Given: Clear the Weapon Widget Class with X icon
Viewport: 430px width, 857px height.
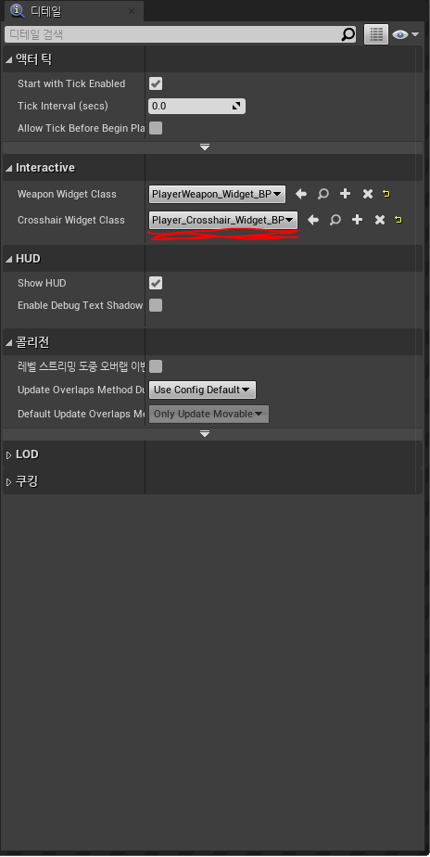Looking at the screenshot, I should [x=368, y=194].
